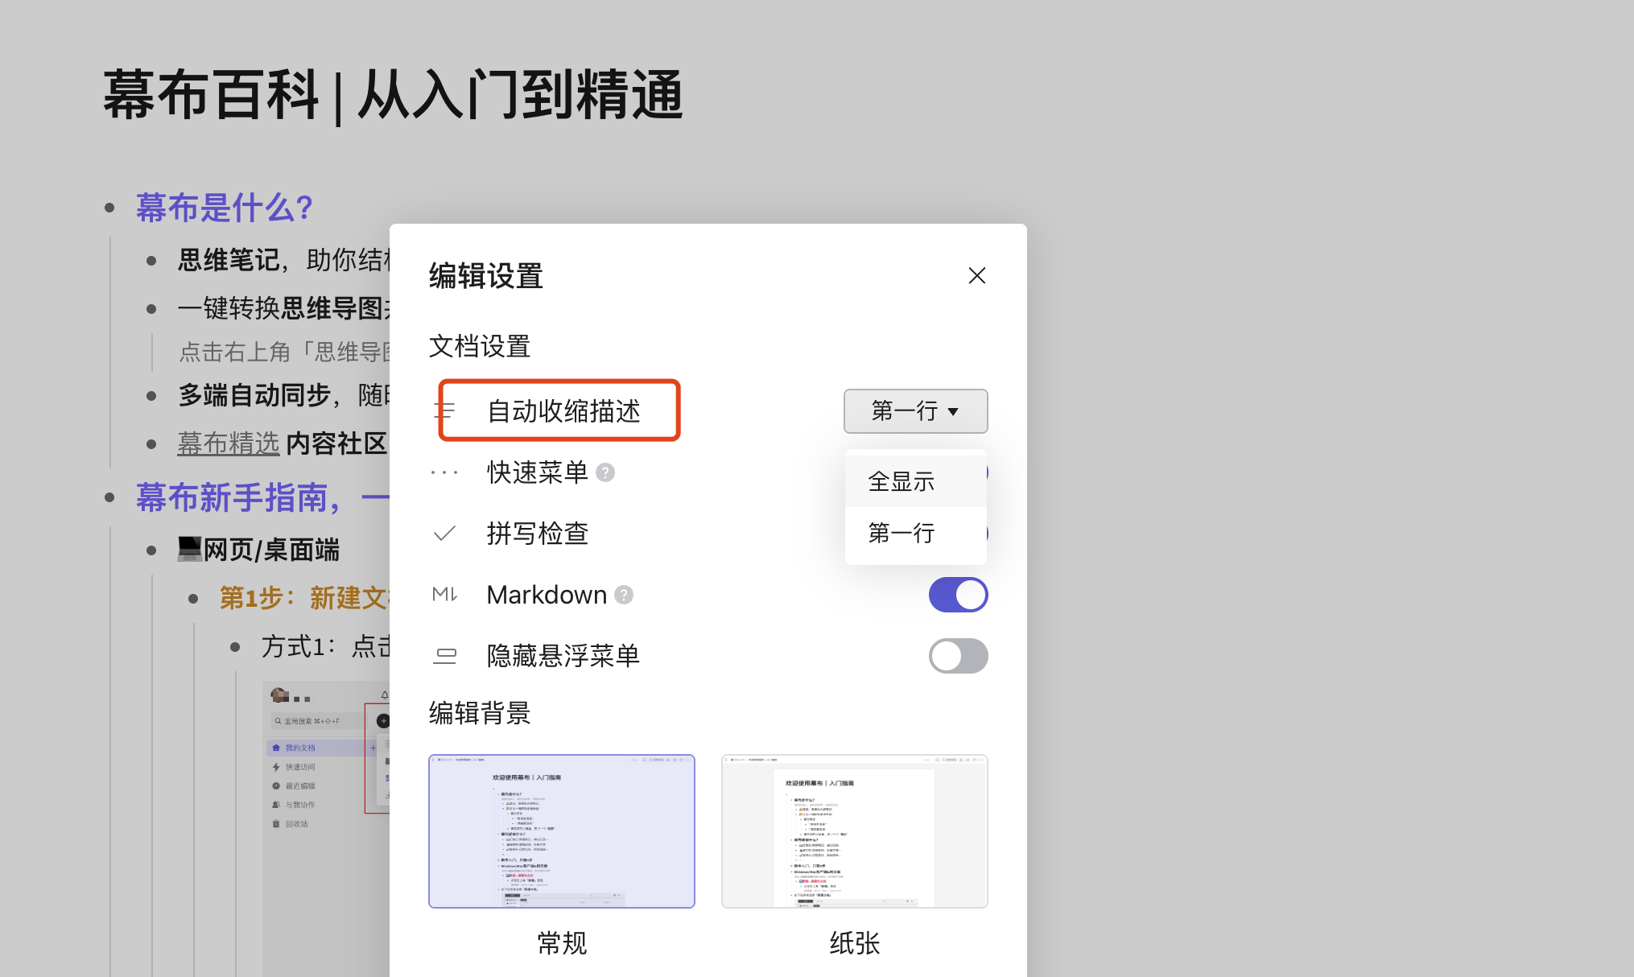
Task: Click the bullet beside 方式1
Action: coord(235,647)
